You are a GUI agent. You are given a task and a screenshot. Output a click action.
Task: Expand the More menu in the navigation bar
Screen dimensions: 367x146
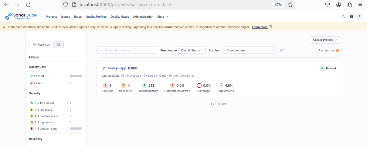tap(163, 16)
